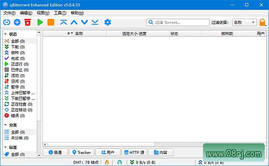Move torrent up in queue
269x166 pixels.
pyautogui.click(x=74, y=22)
